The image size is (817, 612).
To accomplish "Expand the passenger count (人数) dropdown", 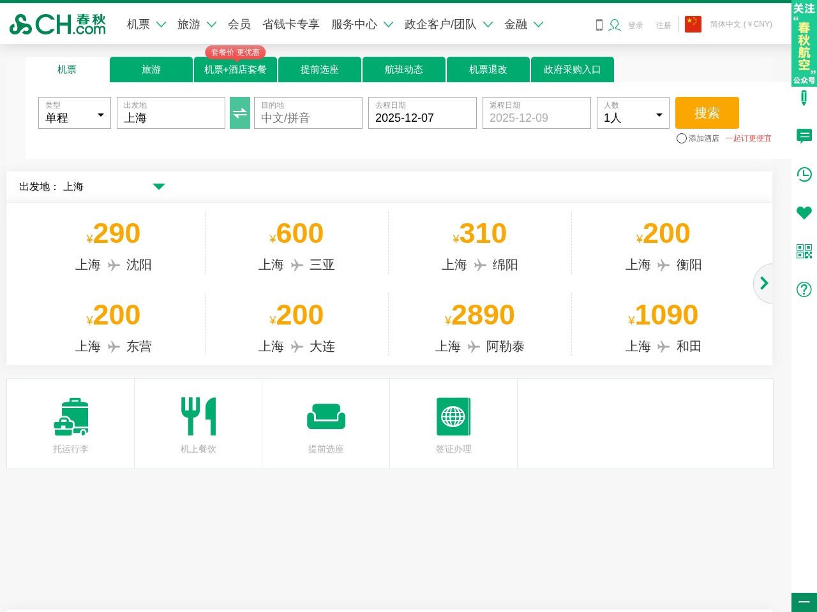I will [x=633, y=113].
